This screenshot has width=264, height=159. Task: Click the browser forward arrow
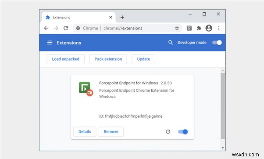(x=56, y=28)
